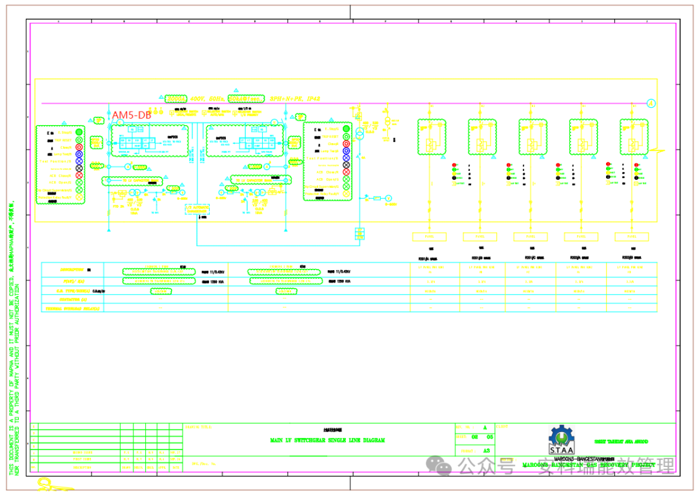Screen dimensions: 697x494
Task: Click the green TRIP RESET lamp, left panel
Action: 79,139
